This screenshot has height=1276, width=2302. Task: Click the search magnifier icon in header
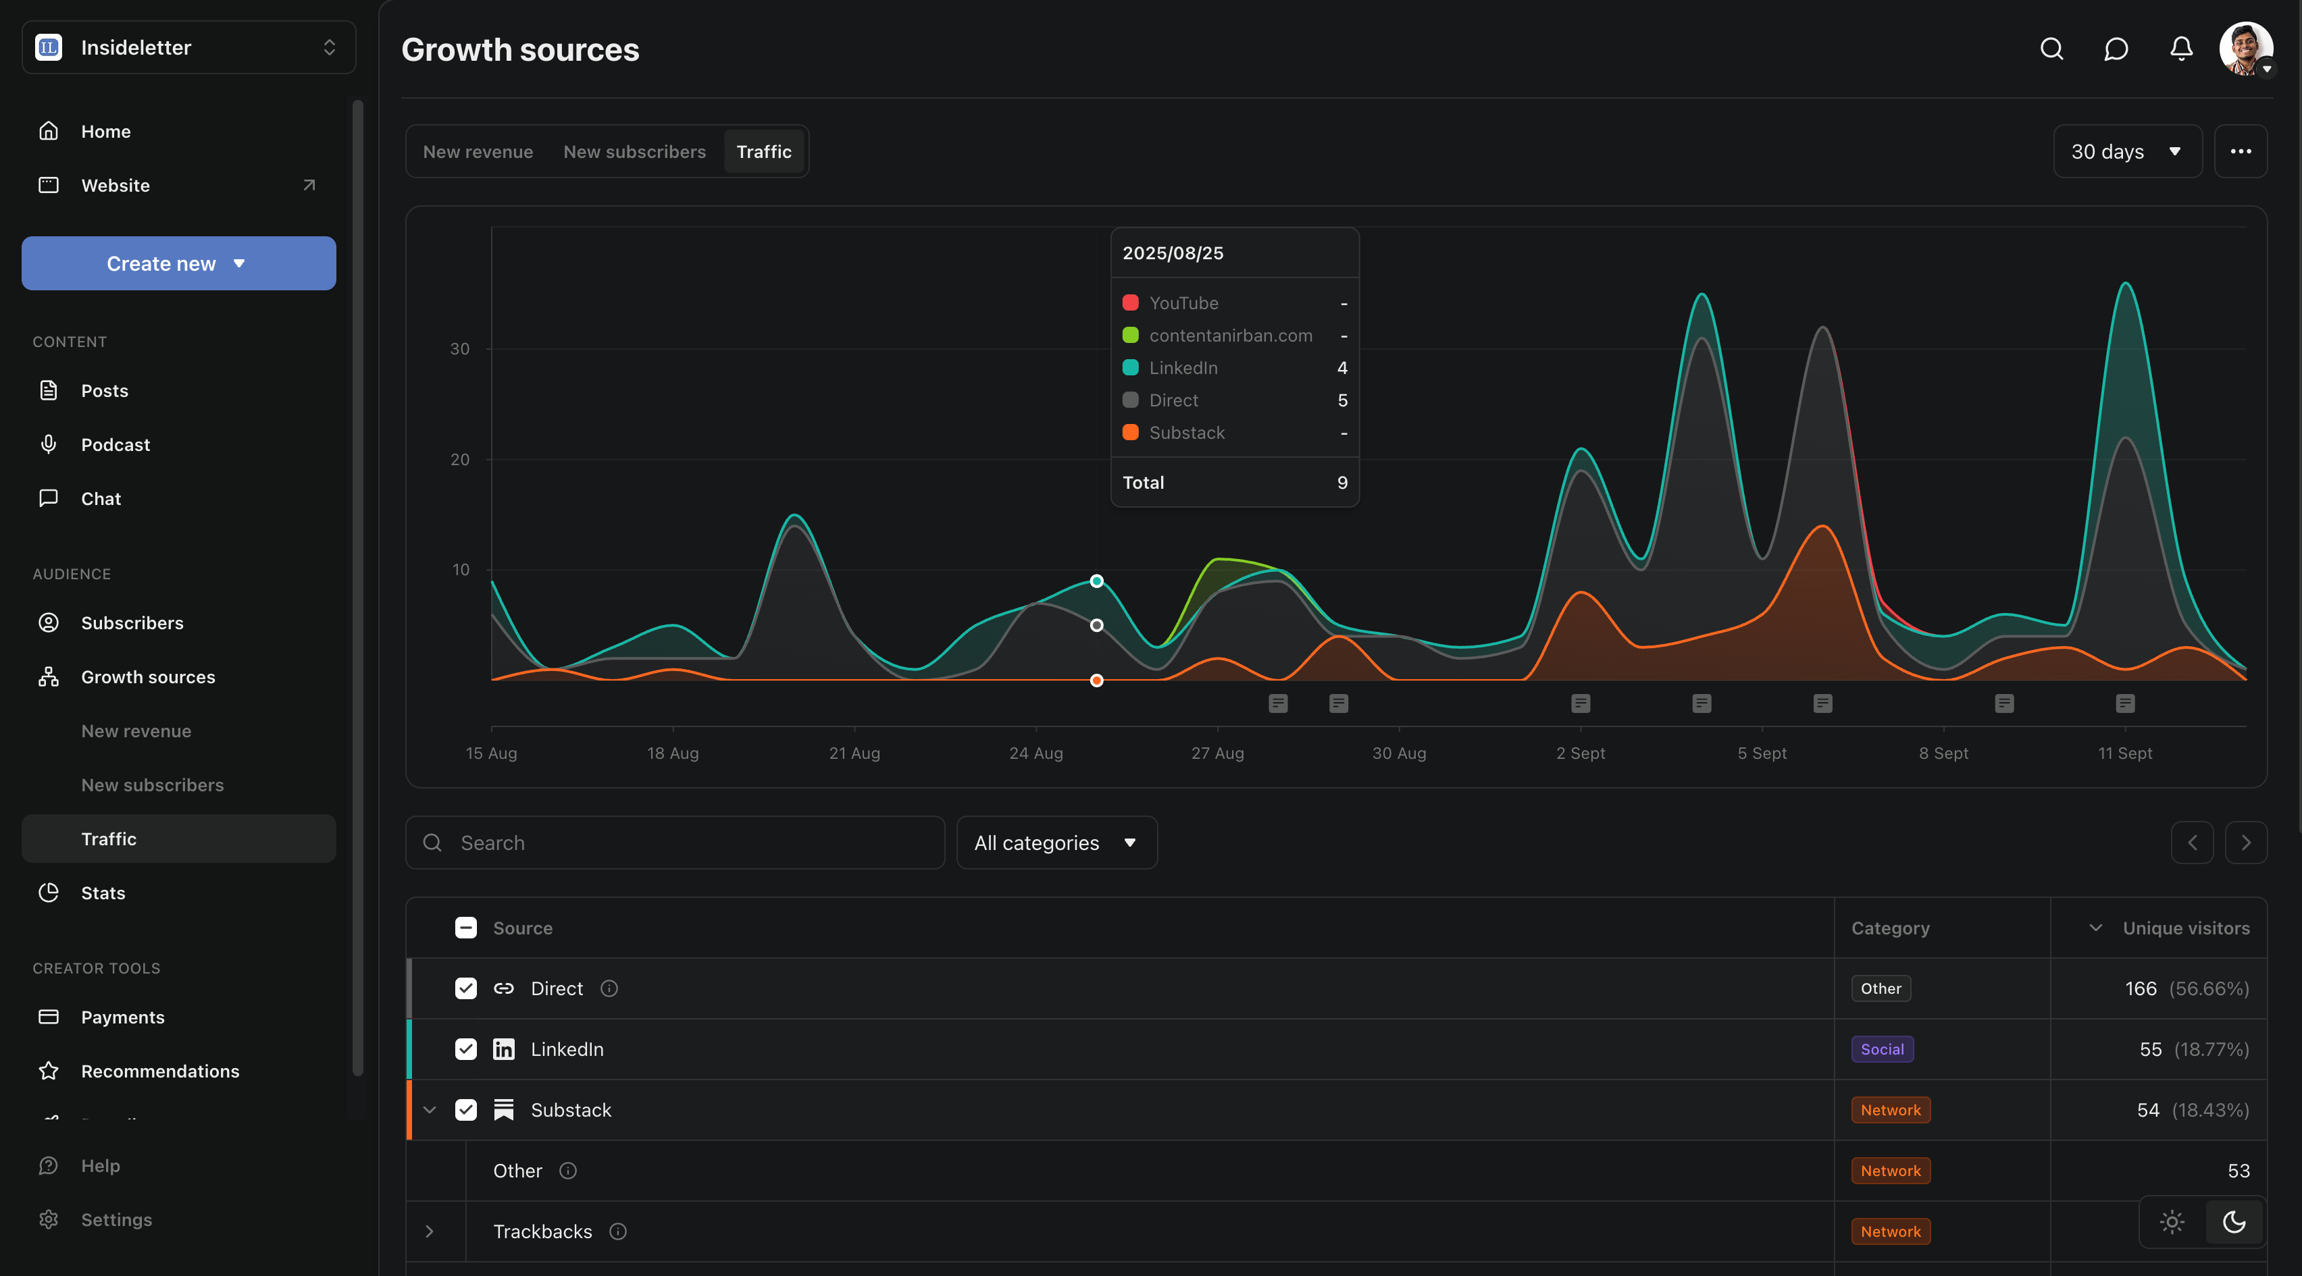(2052, 49)
